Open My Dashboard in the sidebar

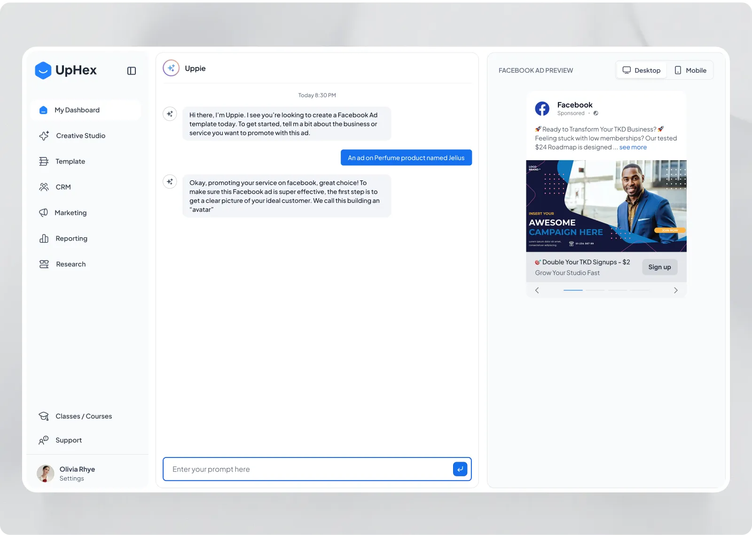pos(86,110)
